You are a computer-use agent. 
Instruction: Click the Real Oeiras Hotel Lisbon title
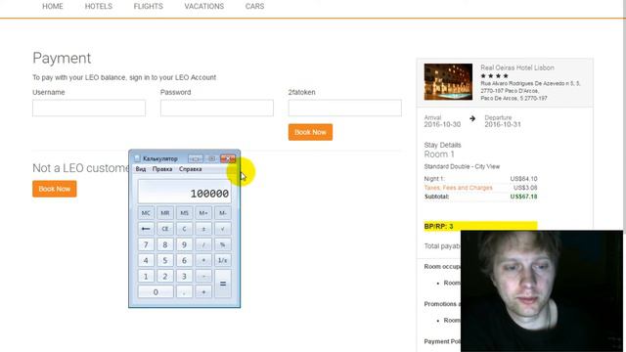tap(517, 67)
